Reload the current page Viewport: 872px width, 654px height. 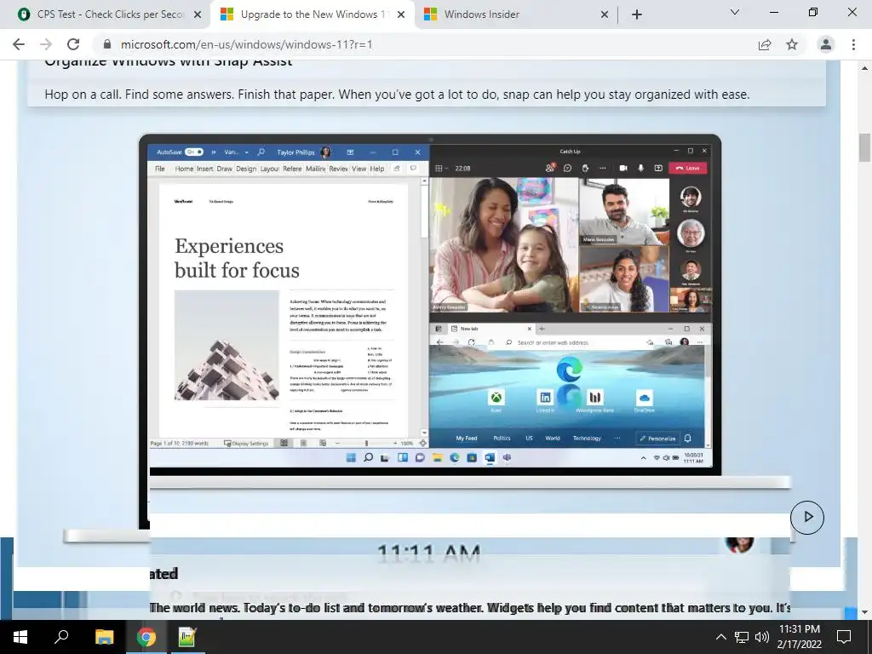point(73,44)
